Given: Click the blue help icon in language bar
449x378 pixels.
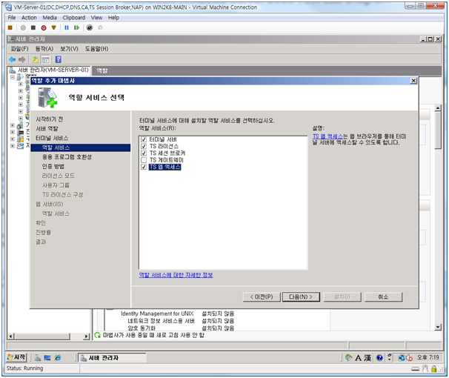Looking at the screenshot, I should [379, 358].
